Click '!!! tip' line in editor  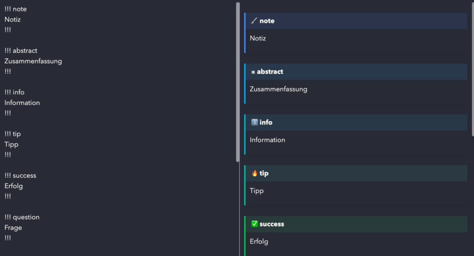pos(12,134)
